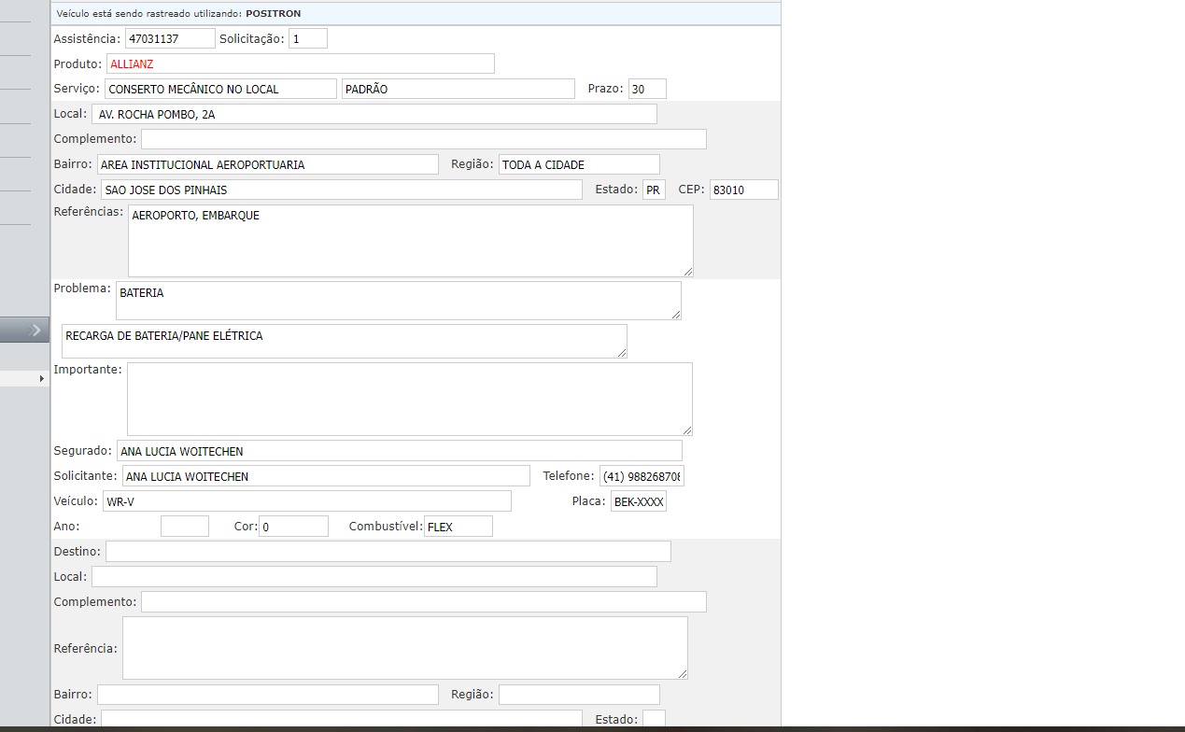1185x732 pixels.
Task: Select the Segurado field ANA LUCIA WOITECHEN
Action: tap(400, 451)
